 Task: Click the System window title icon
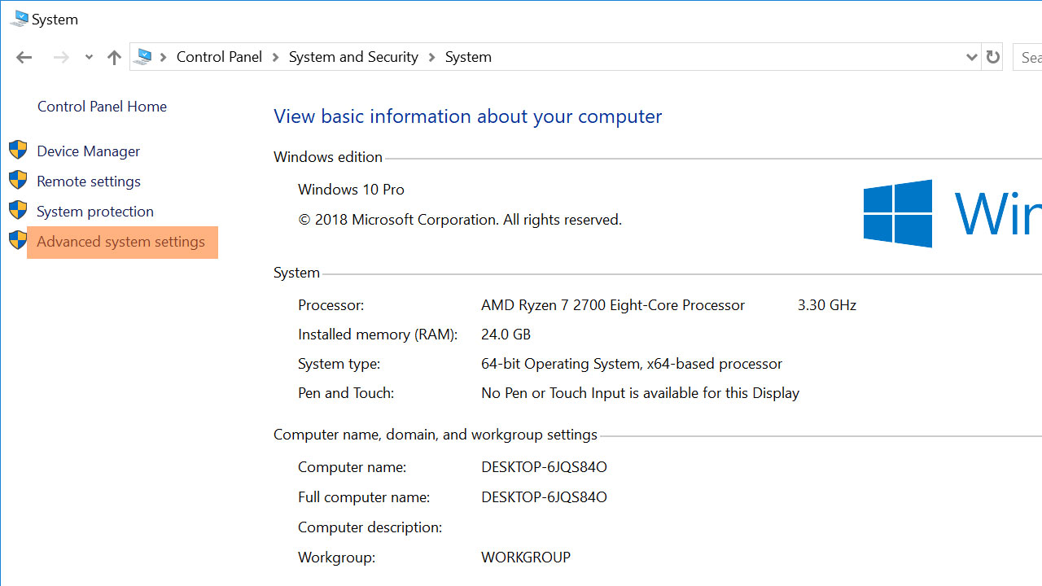click(19, 20)
